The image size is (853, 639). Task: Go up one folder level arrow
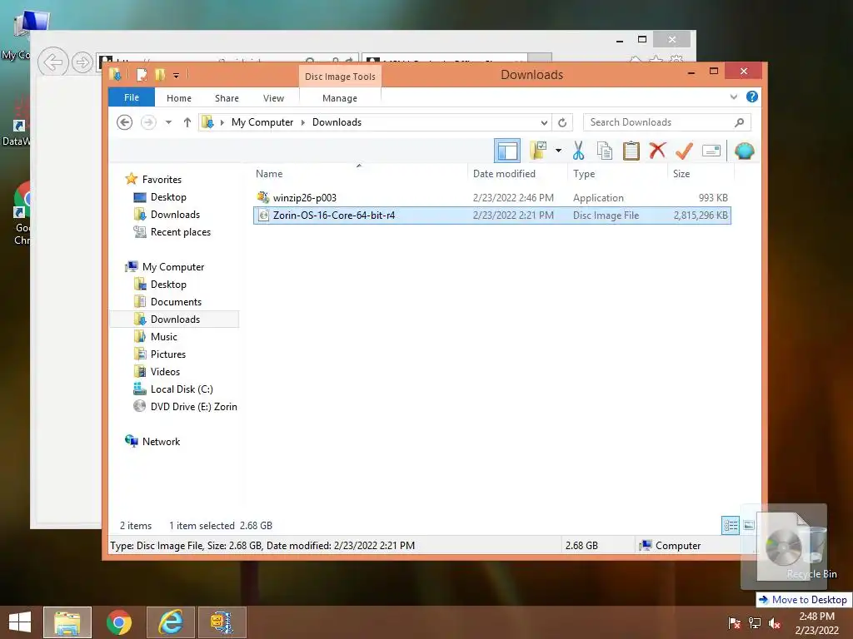[187, 122]
